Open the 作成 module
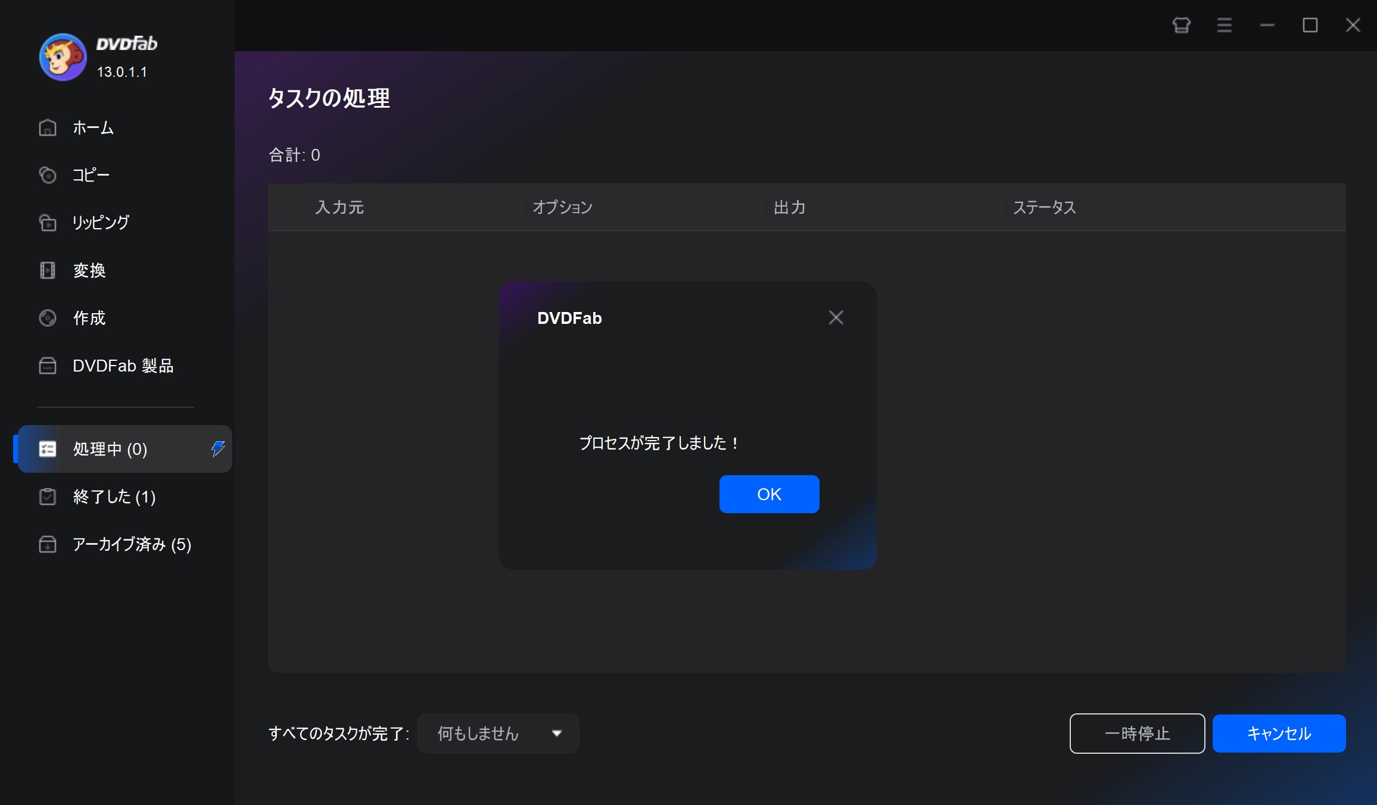1377x805 pixels. pyautogui.click(x=89, y=318)
